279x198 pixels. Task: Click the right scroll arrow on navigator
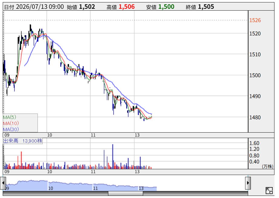pyautogui.click(x=248, y=183)
